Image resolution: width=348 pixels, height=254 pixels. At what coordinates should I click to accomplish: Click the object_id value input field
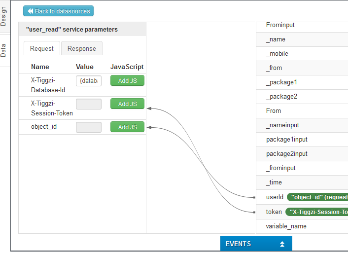point(89,127)
